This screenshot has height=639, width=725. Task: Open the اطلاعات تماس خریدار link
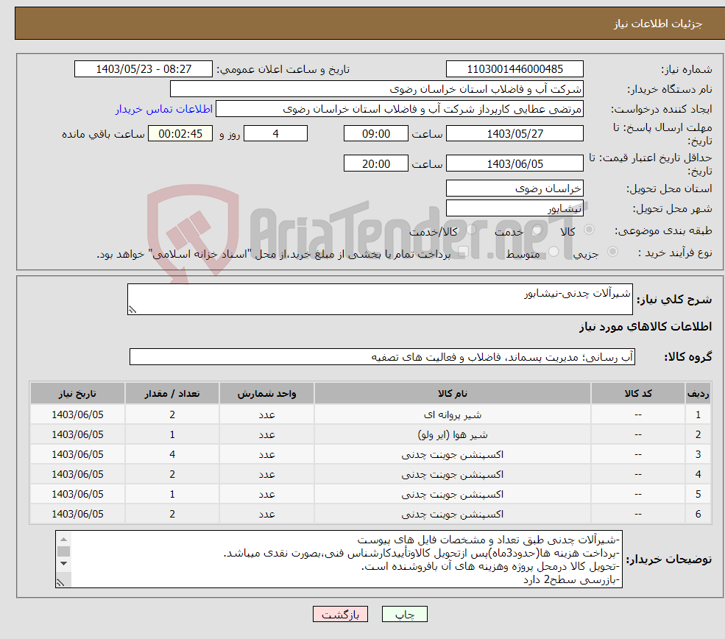[164, 109]
